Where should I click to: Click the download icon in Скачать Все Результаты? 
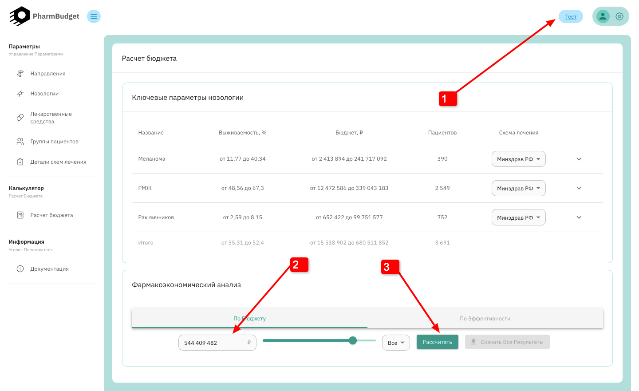click(x=473, y=342)
